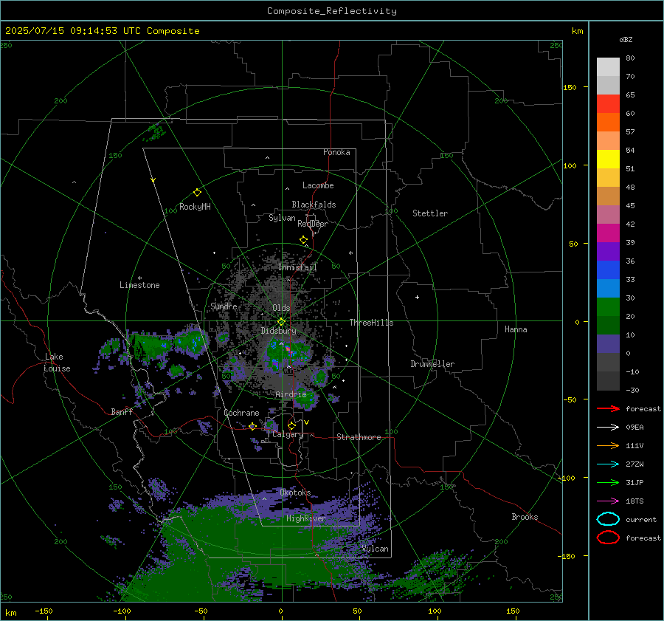The image size is (664, 621).
Task: Select the cyan 27ZW arrow legend entry
Action: pos(608,464)
